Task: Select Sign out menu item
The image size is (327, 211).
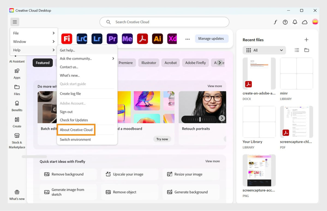Action: click(x=87, y=112)
